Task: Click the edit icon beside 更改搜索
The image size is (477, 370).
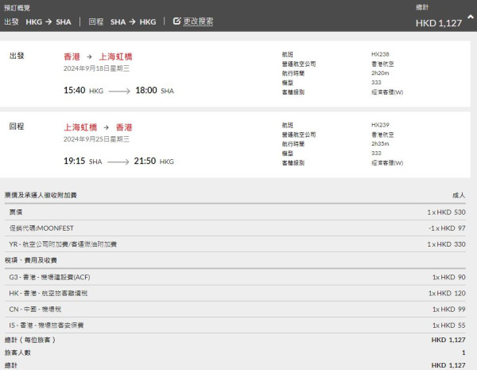Action: click(x=176, y=21)
